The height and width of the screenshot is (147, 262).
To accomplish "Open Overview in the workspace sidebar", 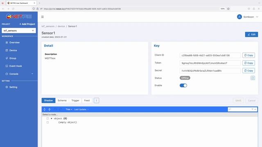I will click(x=14, y=42).
